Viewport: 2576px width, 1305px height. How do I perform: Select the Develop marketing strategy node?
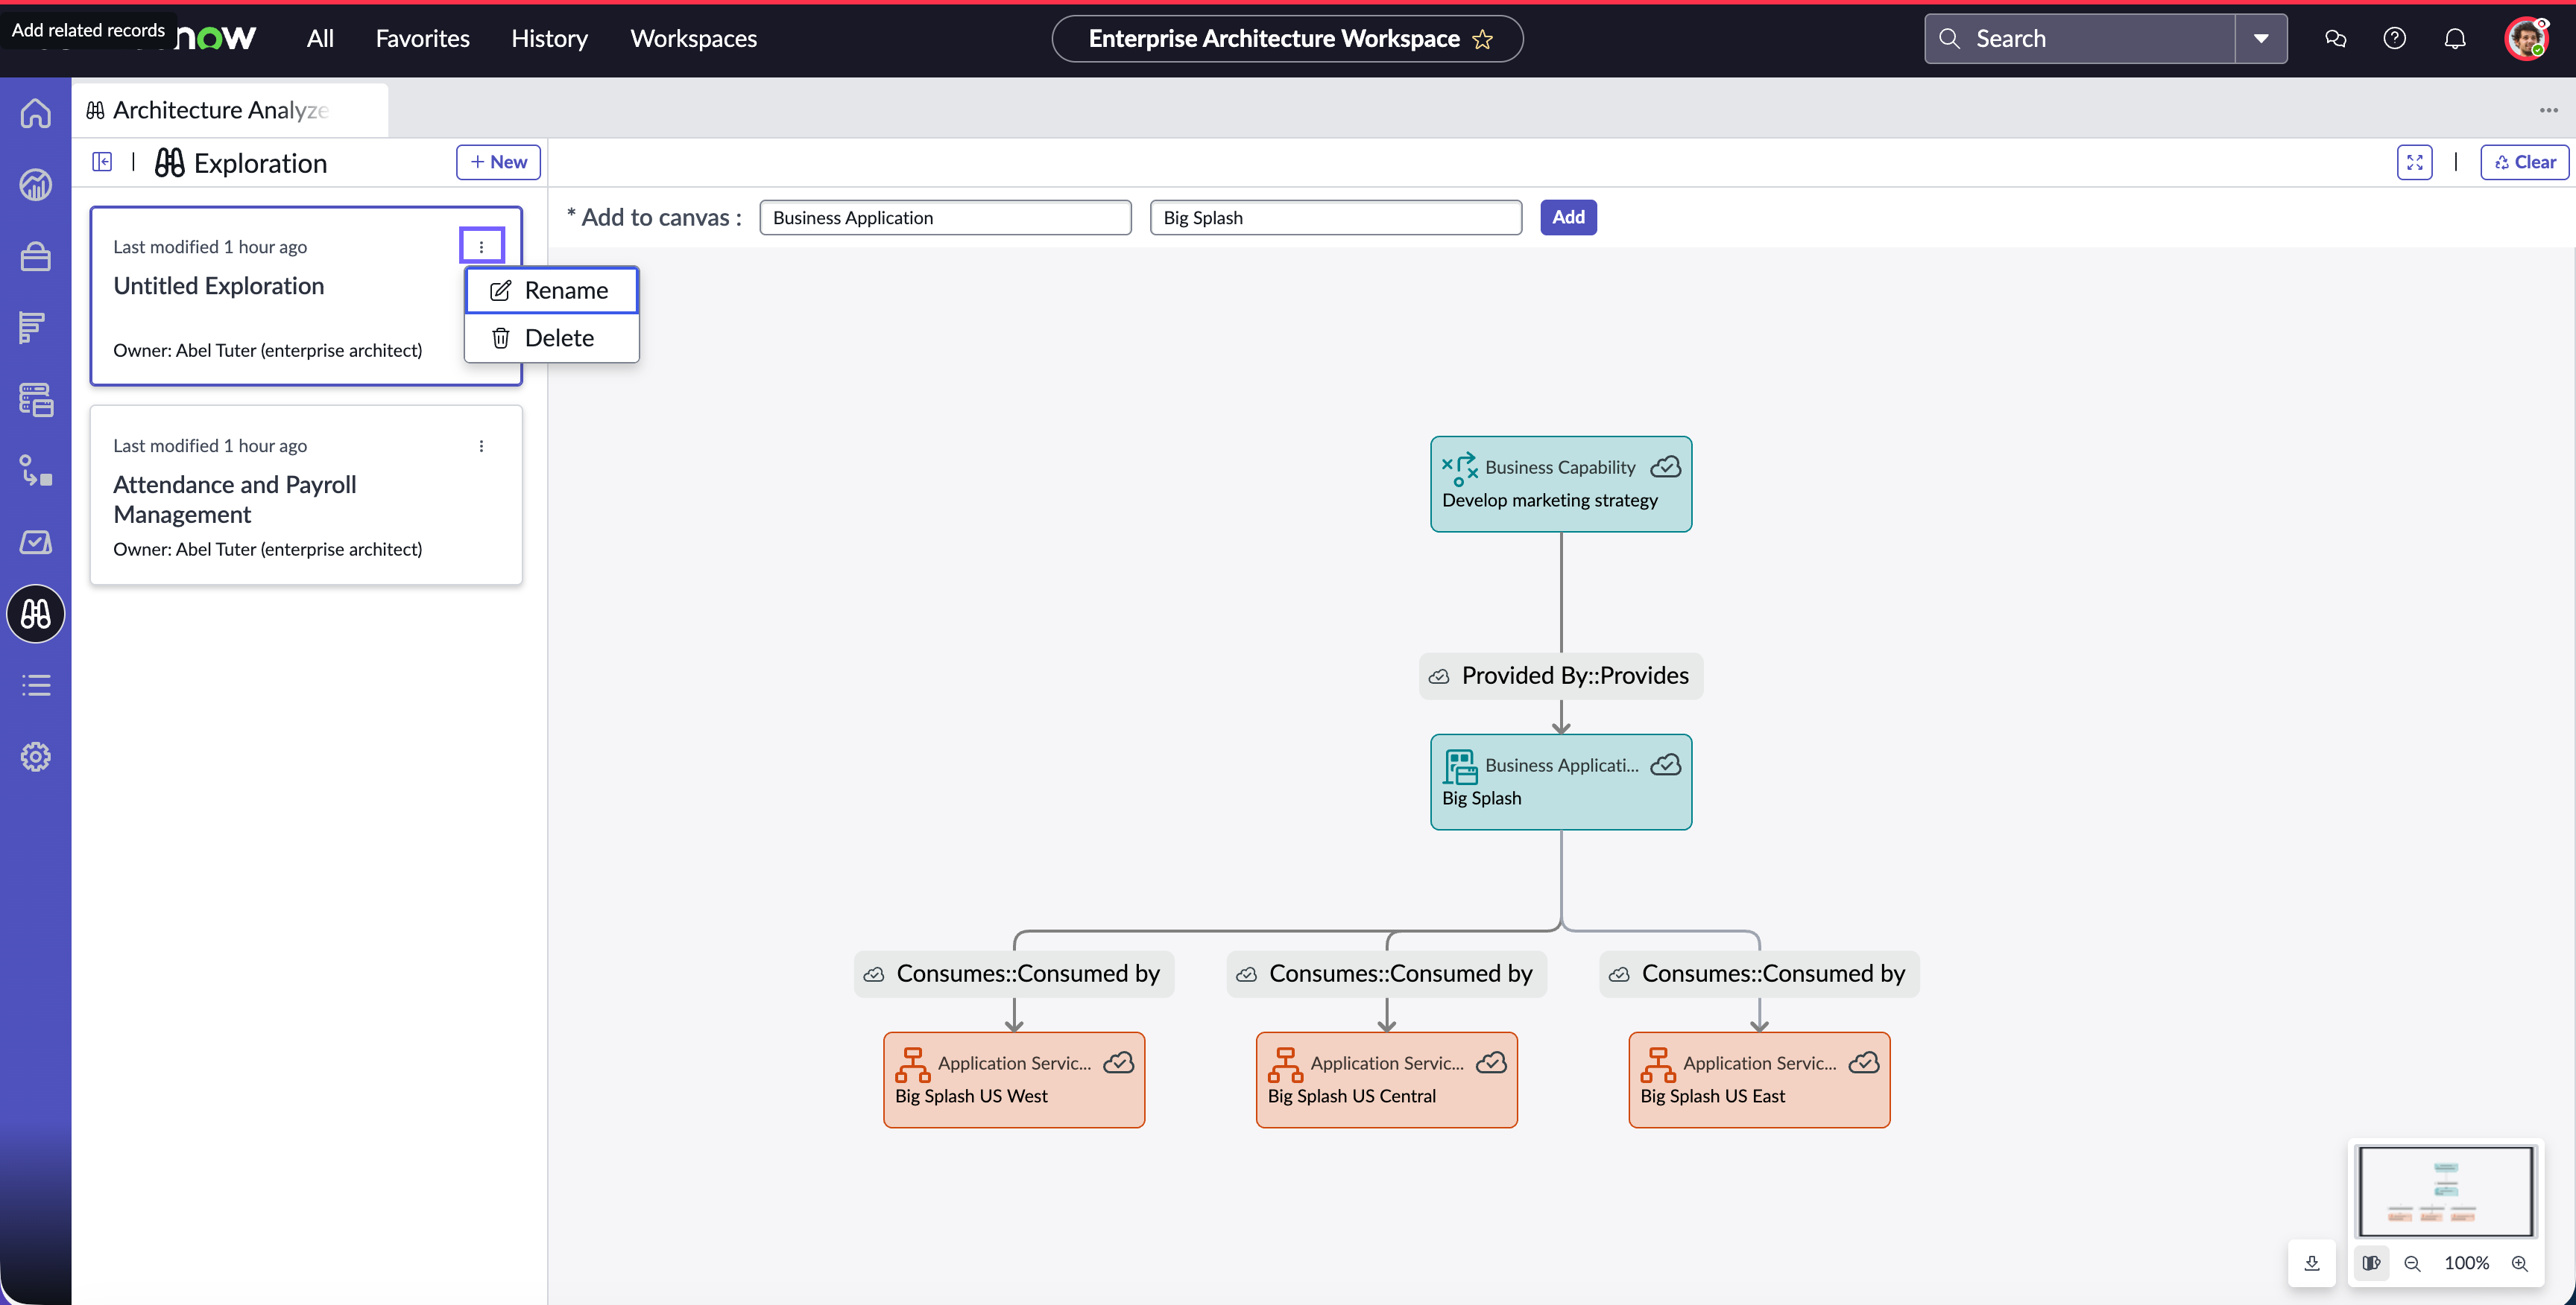(x=1561, y=483)
